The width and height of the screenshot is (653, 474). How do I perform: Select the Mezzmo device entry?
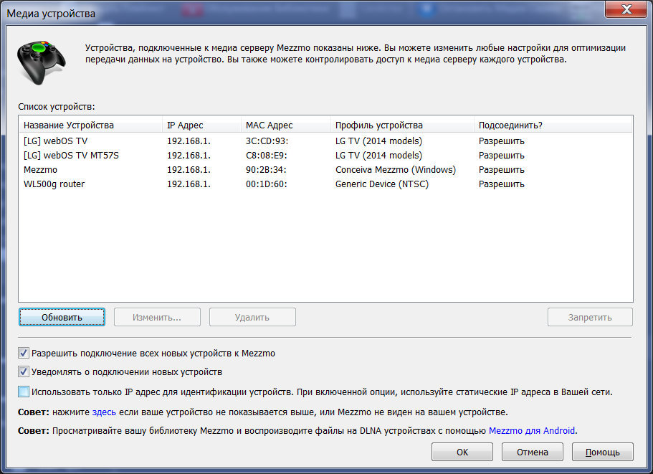(x=41, y=170)
